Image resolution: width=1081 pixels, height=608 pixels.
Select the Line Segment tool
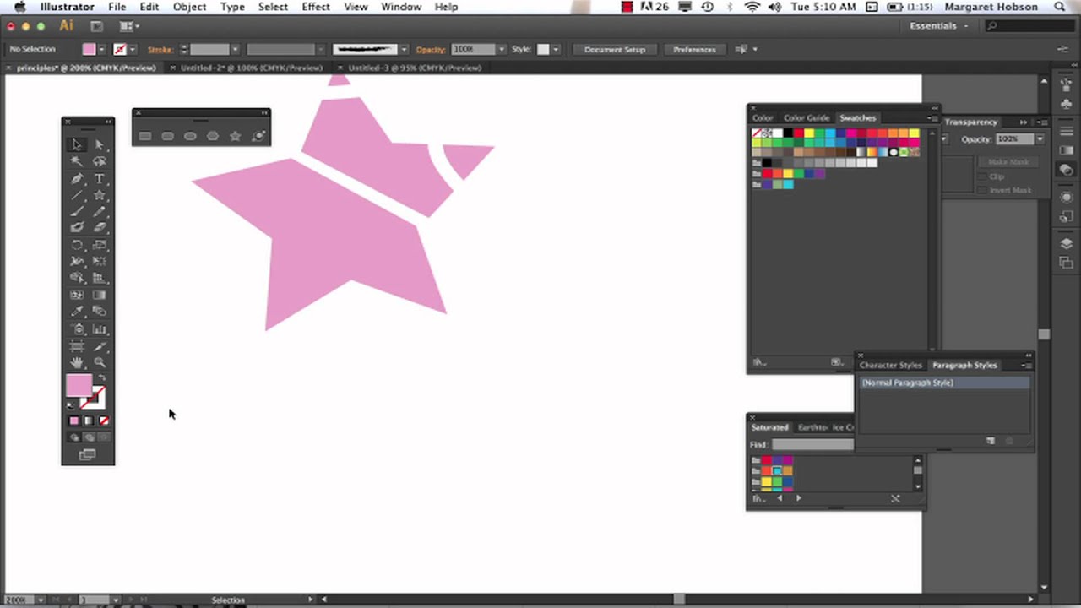point(77,195)
